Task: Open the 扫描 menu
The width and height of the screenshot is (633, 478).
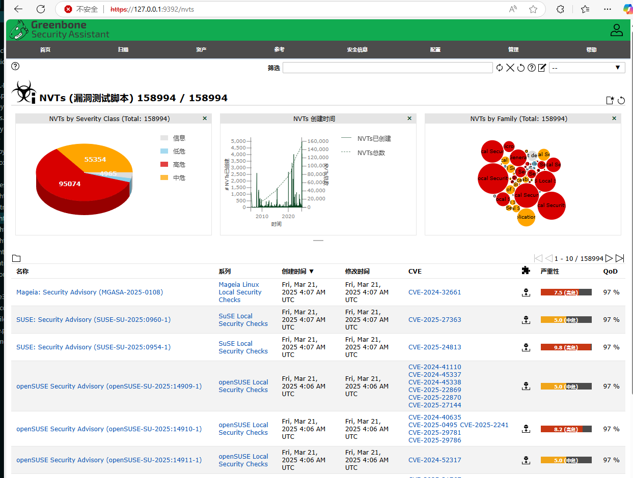Action: (x=123, y=50)
